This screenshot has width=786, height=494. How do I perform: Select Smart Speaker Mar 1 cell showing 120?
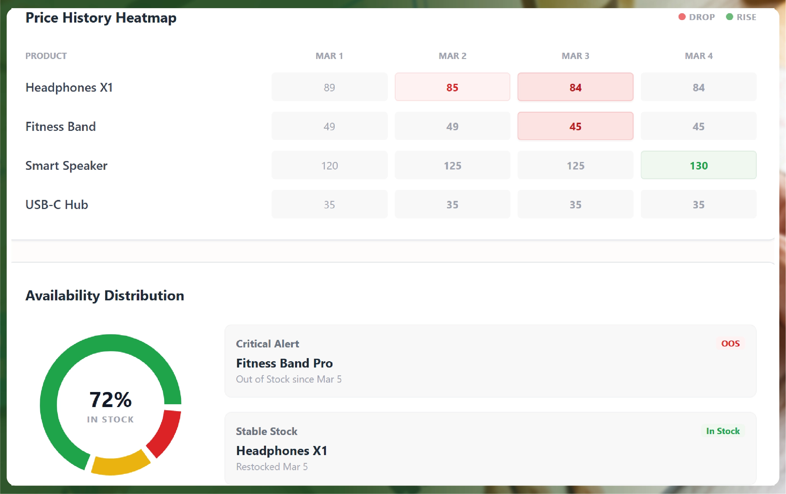pyautogui.click(x=329, y=165)
